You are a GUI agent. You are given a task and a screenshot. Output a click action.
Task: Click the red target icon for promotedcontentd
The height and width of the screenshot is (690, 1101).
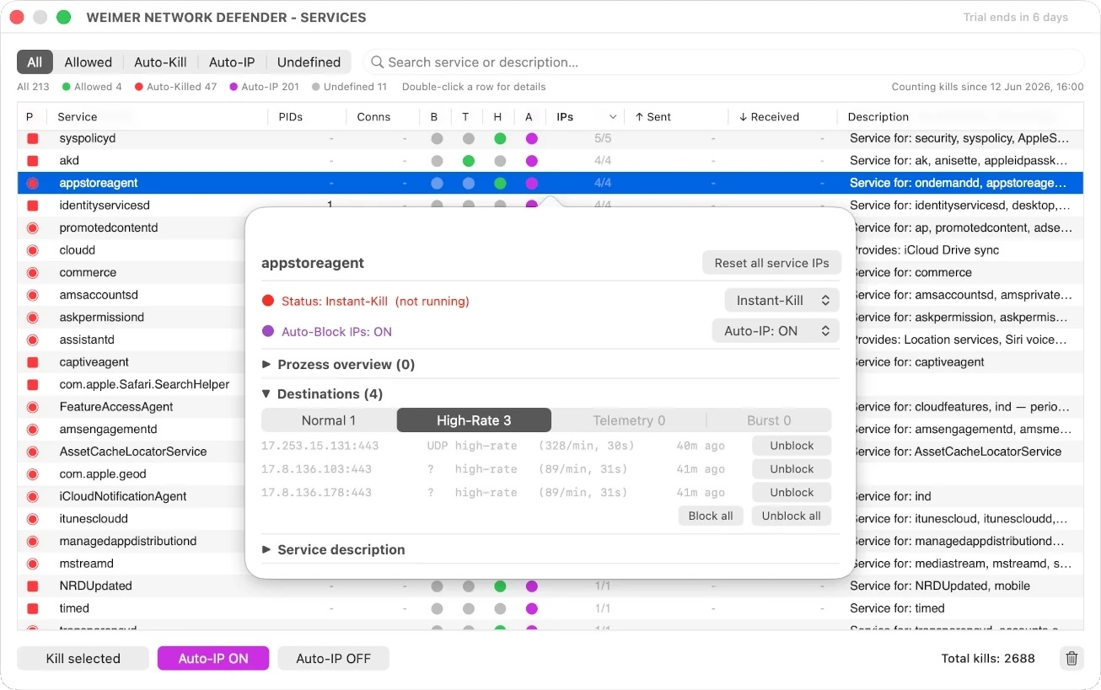[33, 227]
